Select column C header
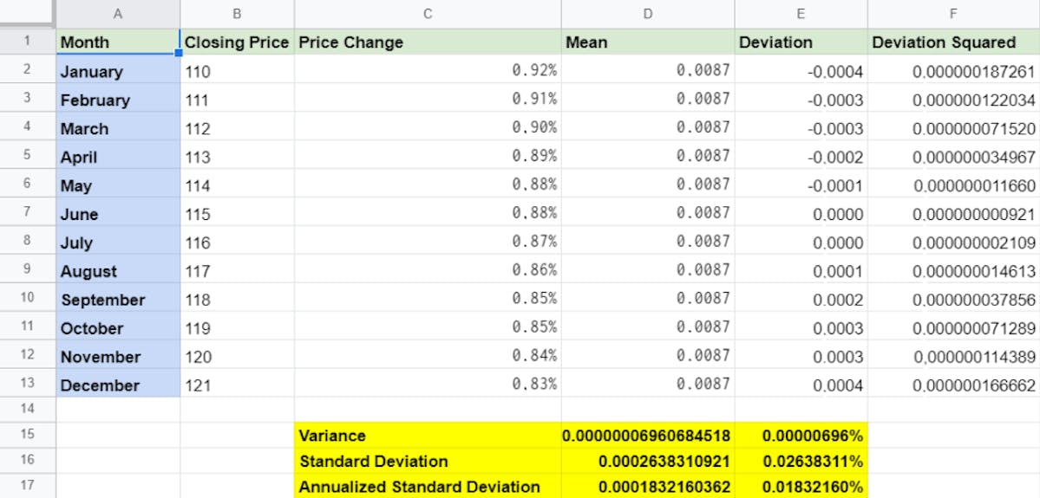Image resolution: width=1040 pixels, height=498 pixels. click(x=428, y=13)
